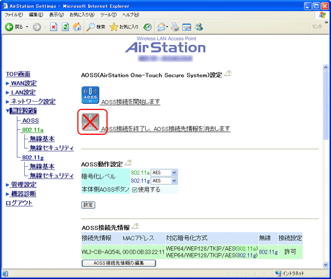This screenshot has width=331, height=279.
Task: Open the AOSS sidebar link
Action: (30, 120)
